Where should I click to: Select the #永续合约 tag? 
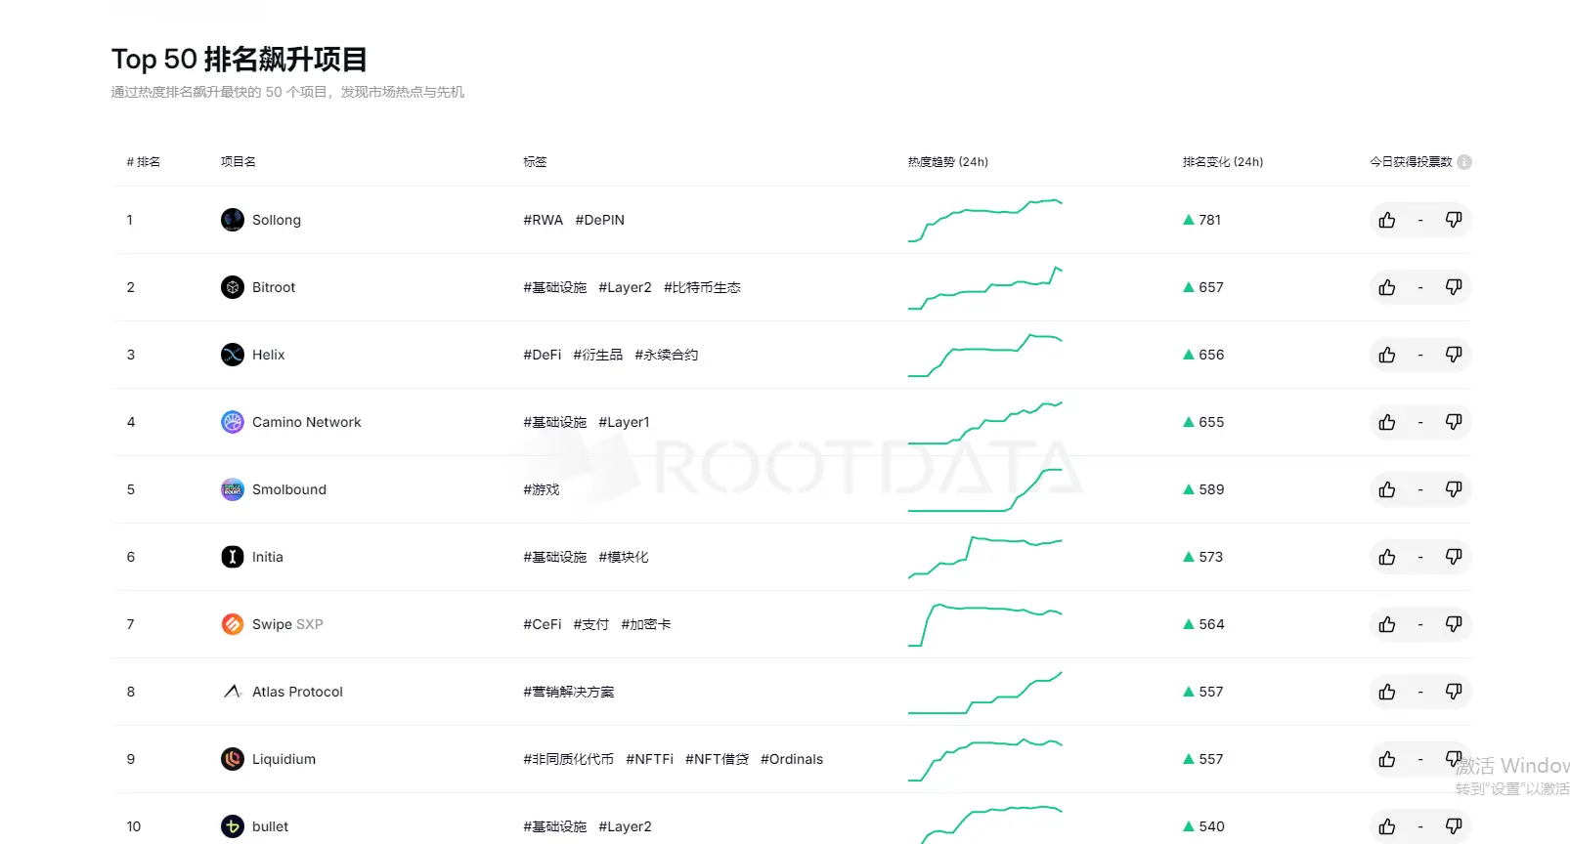(x=667, y=355)
